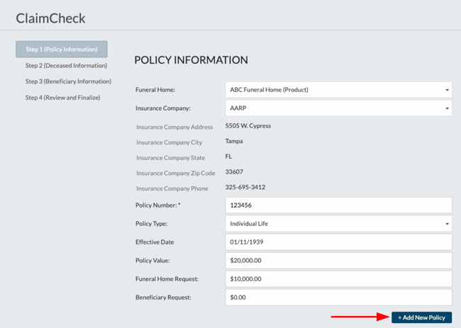Expand the Insurance Company dropdown arrow

coord(447,108)
